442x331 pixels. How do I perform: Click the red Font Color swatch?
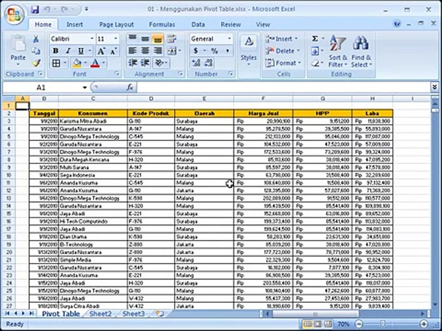(x=95, y=63)
